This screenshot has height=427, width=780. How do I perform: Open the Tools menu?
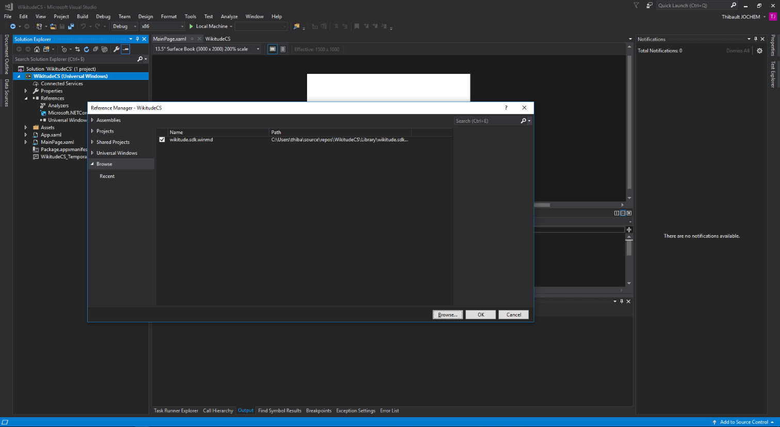pyautogui.click(x=190, y=17)
